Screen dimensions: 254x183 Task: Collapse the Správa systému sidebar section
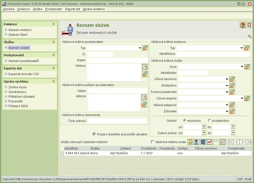[x=53, y=81]
